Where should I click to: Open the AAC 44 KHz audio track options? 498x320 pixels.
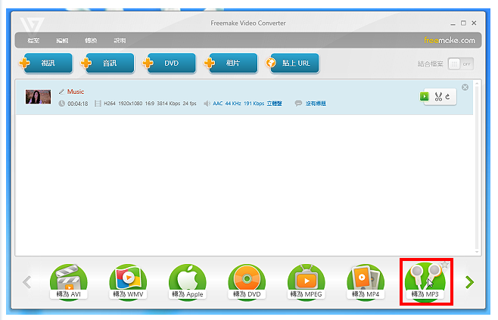[x=247, y=104]
